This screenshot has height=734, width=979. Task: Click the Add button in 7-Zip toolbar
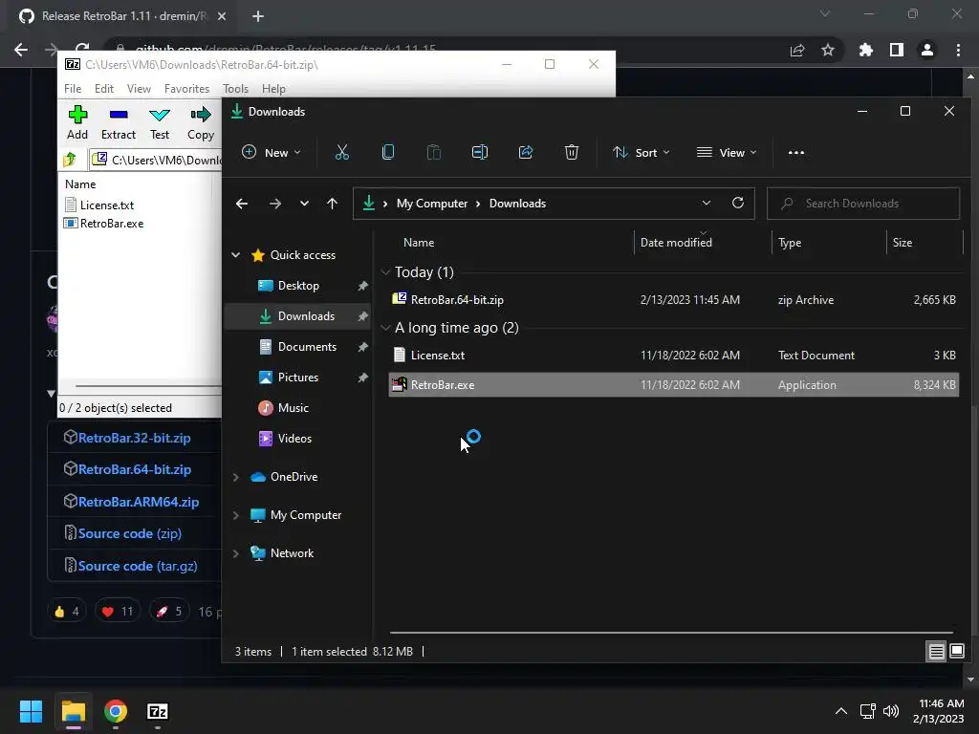pyautogui.click(x=77, y=122)
